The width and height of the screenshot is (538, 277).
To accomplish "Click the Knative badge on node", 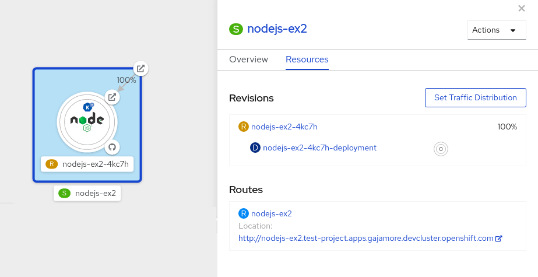I will pyautogui.click(x=89, y=107).
